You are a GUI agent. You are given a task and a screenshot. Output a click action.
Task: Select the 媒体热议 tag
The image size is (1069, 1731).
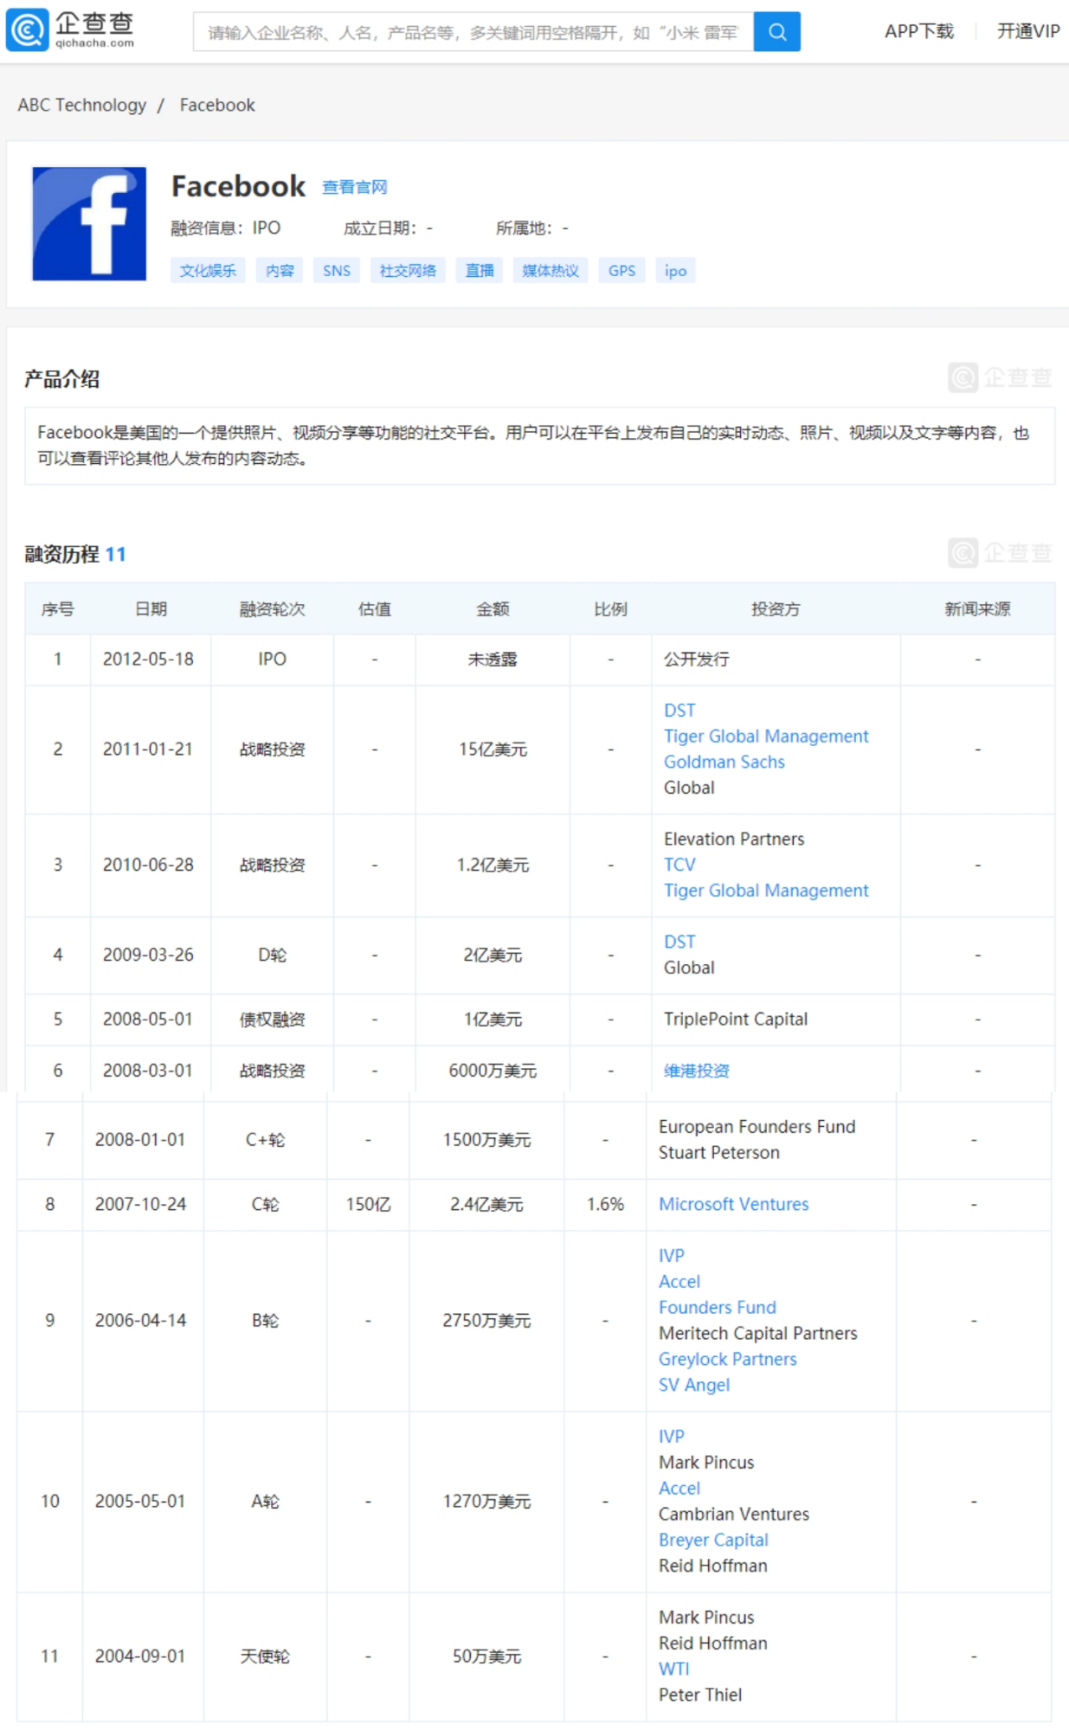(551, 271)
